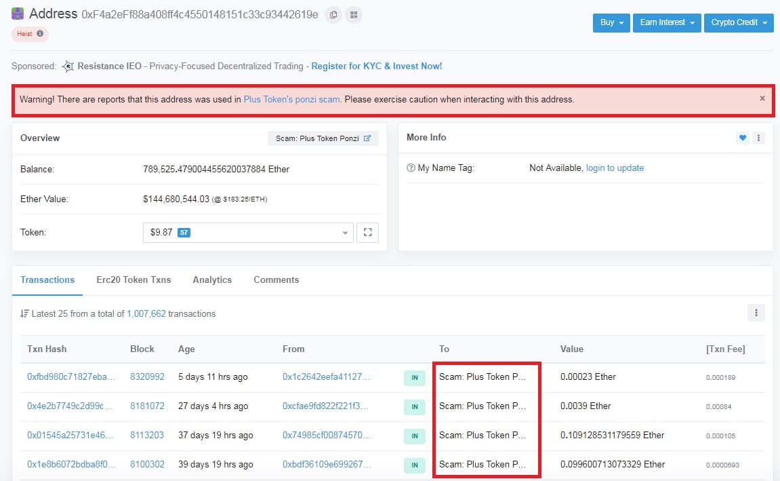Click the Heist tag badge

30,33
